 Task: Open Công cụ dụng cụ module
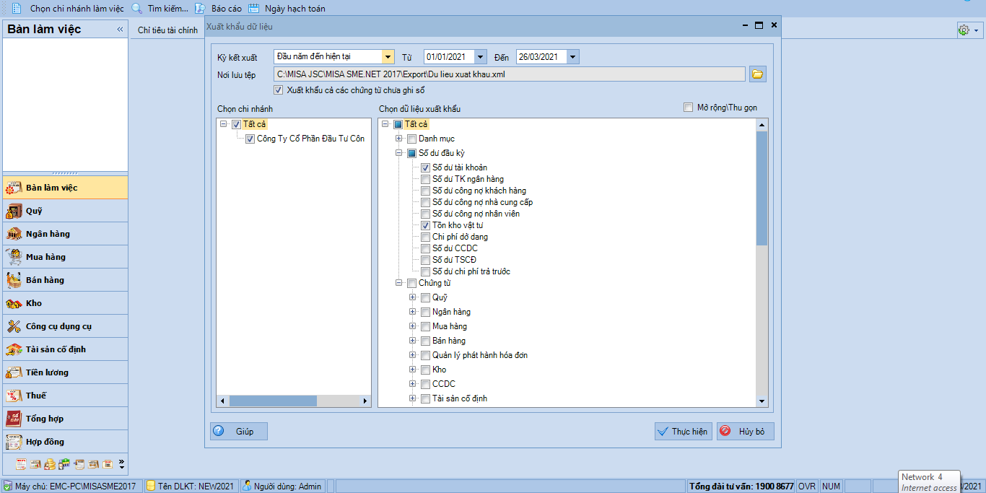click(65, 326)
